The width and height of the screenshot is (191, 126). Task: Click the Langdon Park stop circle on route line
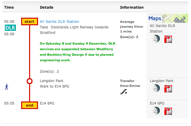29,81
